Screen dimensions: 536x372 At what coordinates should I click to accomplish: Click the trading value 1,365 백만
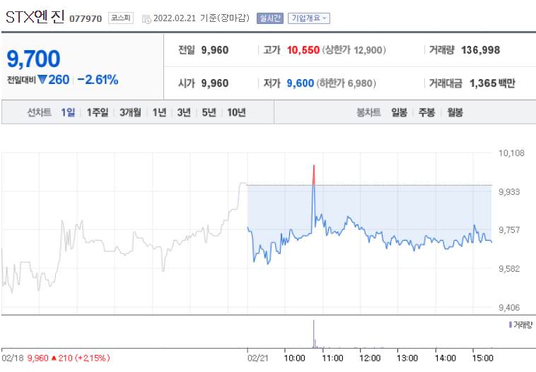[x=492, y=83]
